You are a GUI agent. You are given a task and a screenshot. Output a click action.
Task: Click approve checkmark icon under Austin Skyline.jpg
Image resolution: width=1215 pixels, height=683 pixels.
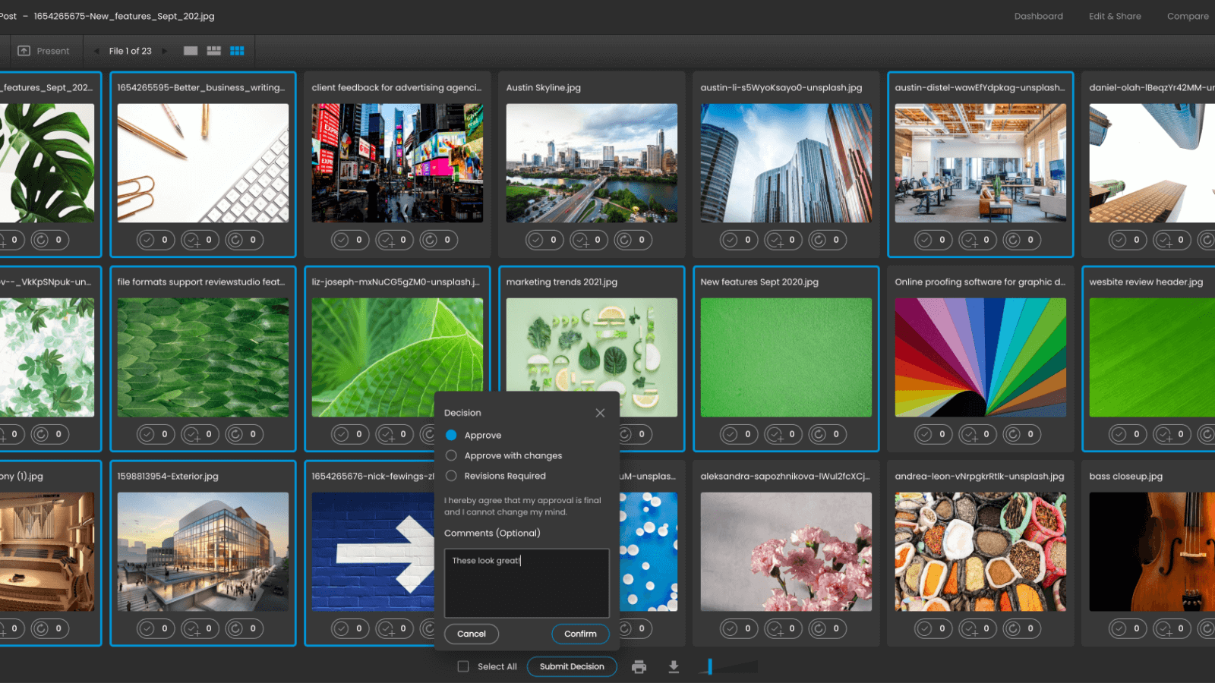pyautogui.click(x=536, y=240)
